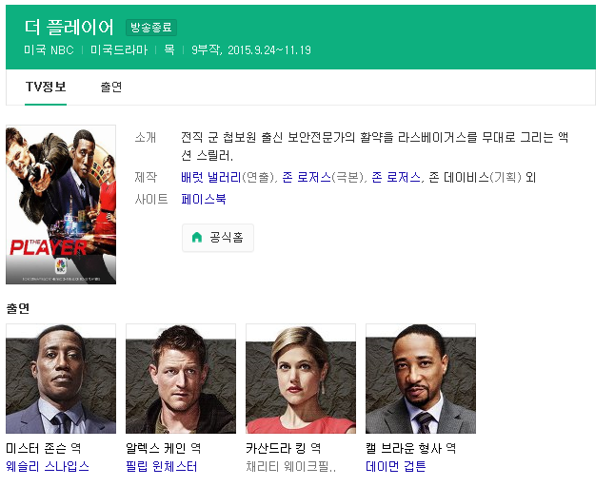Click the 소개 description text
Screen dimensions: 615x487
pyautogui.click(x=374, y=146)
